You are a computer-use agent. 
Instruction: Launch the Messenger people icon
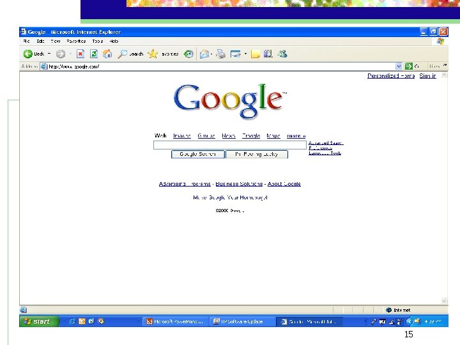coord(282,54)
